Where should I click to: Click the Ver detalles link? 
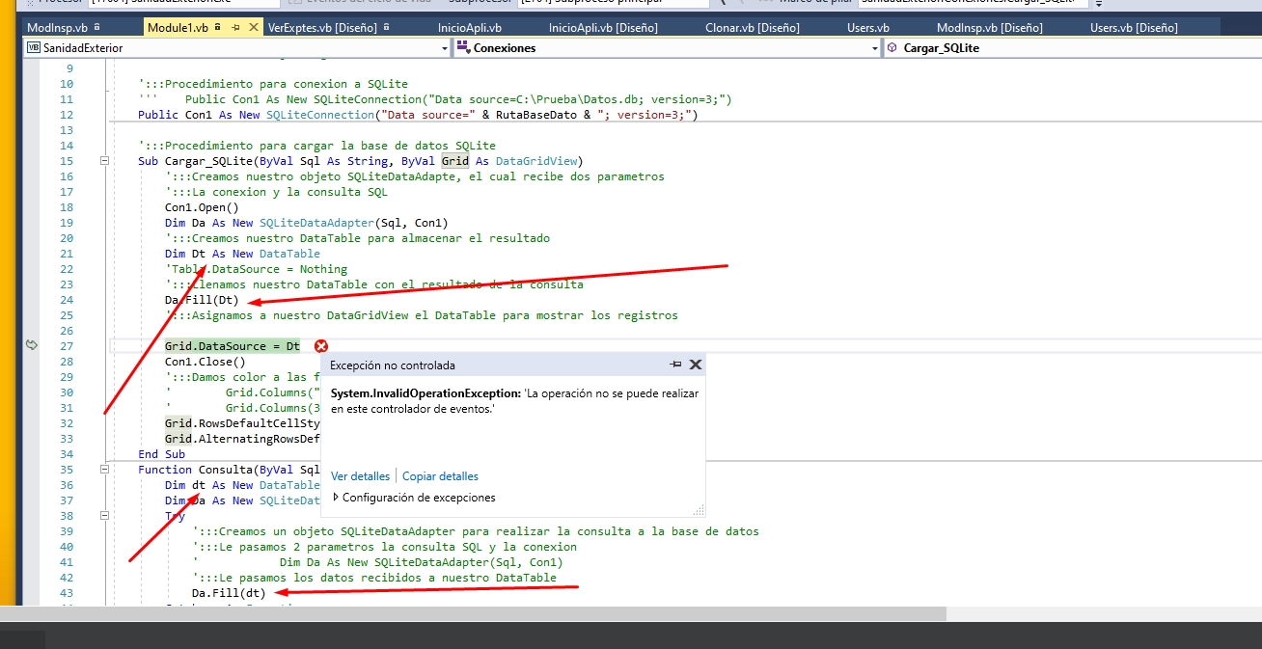click(360, 476)
